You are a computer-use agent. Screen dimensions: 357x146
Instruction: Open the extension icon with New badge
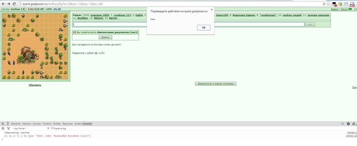coord(352,4)
